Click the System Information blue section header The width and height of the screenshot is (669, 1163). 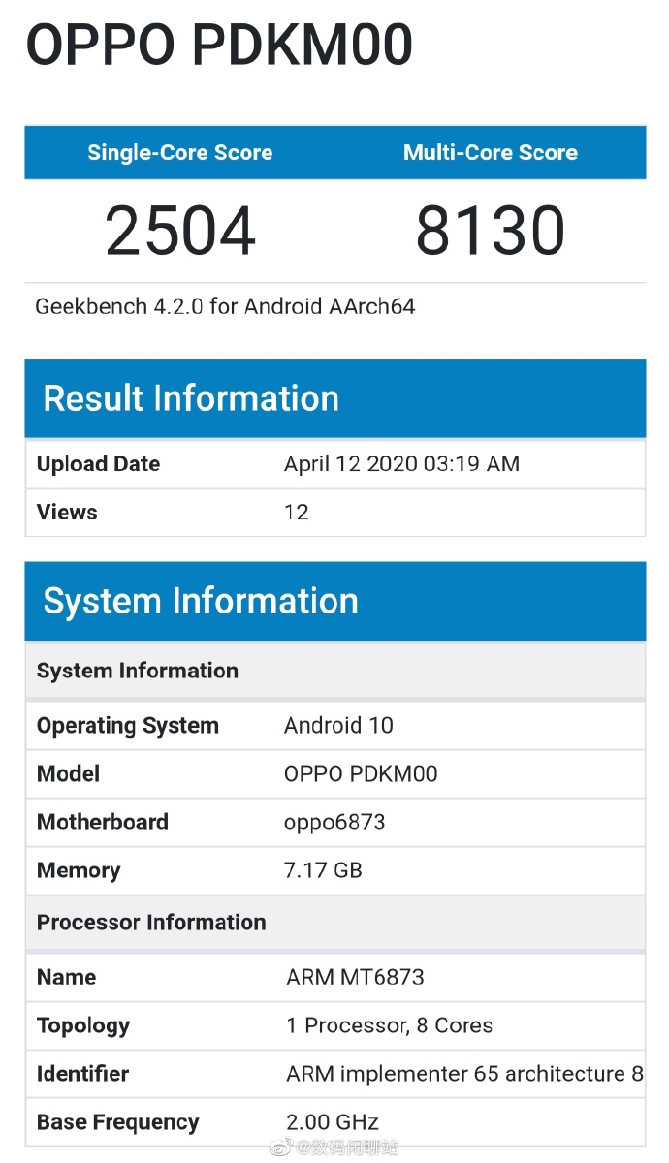coord(201,601)
